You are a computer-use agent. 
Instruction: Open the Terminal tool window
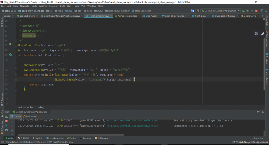point(86,138)
